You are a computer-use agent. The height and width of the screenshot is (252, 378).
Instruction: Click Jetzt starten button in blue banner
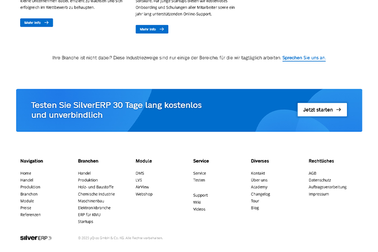pos(322,110)
